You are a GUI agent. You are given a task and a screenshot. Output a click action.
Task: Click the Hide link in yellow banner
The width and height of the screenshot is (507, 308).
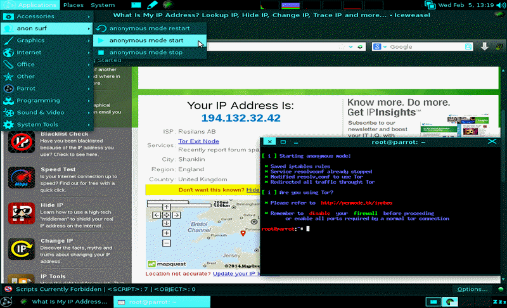pos(252,190)
